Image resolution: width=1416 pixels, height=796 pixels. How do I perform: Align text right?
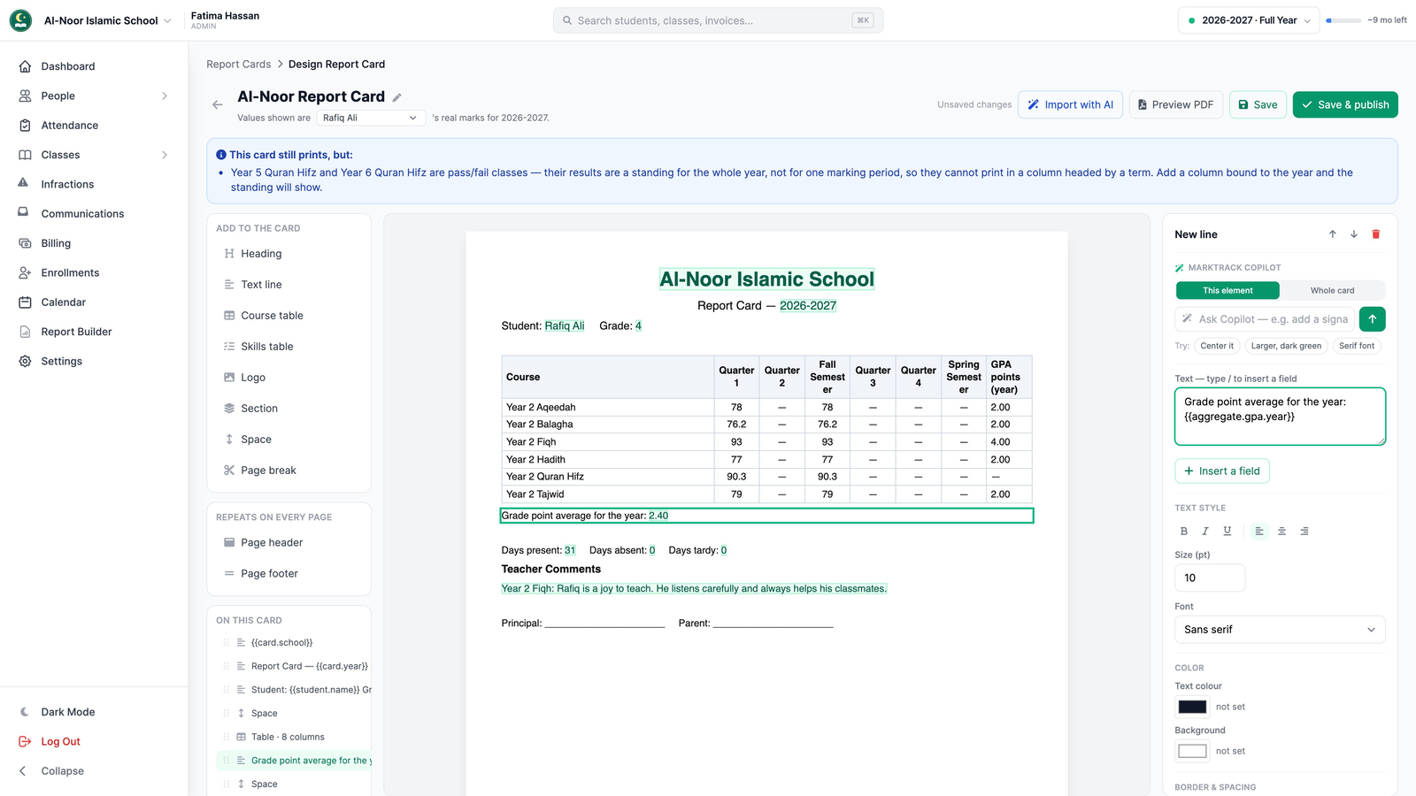1304,532
